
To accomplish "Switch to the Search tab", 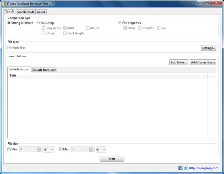I will pyautogui.click(x=10, y=12).
